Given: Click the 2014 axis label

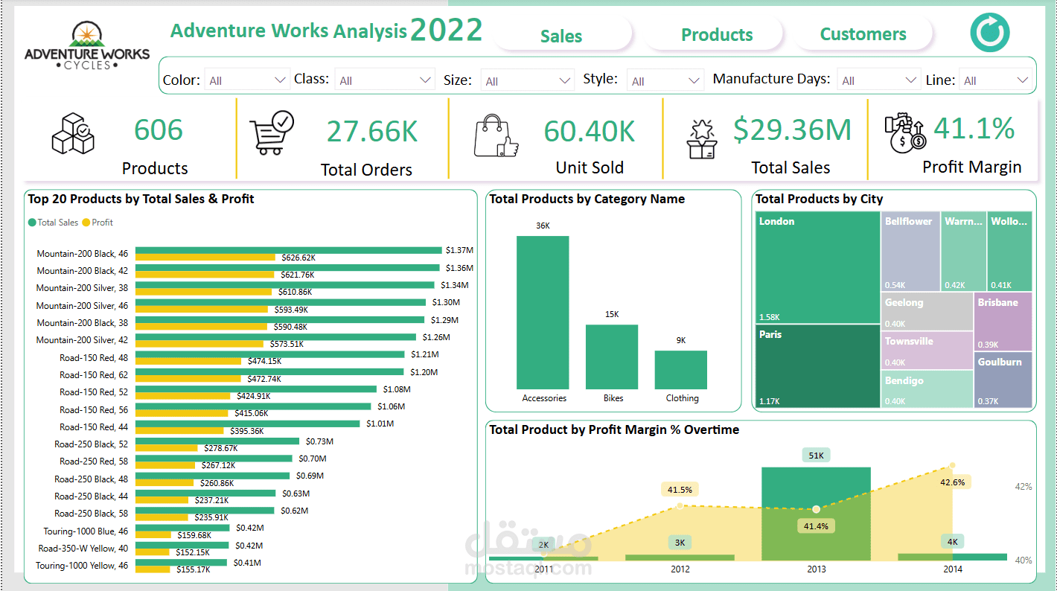Looking at the screenshot, I should 952,569.
